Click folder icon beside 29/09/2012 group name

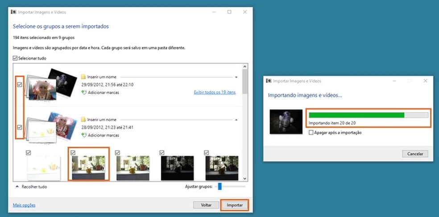point(83,77)
